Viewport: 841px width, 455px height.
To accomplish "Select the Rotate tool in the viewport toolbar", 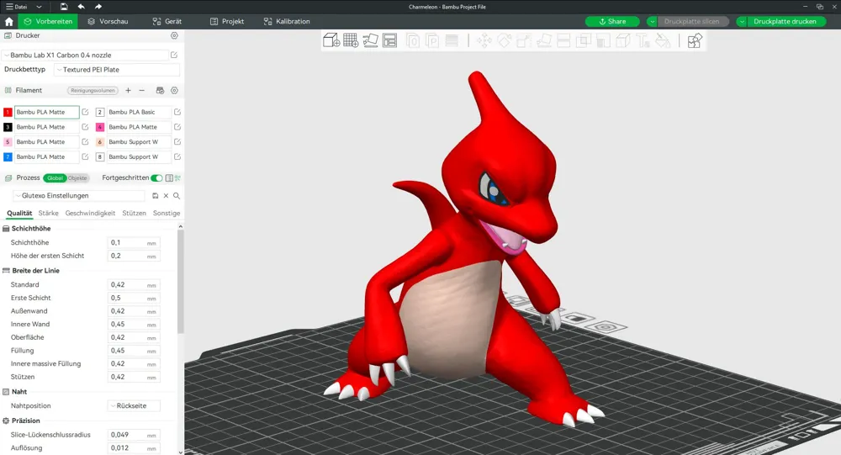I will point(504,40).
